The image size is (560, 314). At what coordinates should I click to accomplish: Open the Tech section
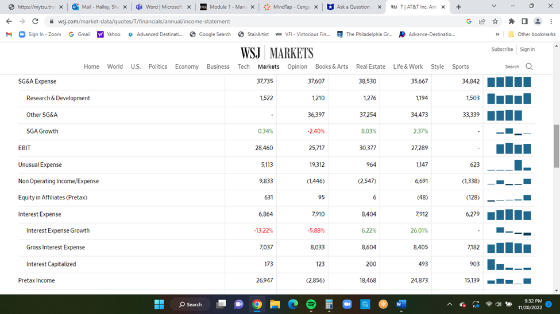coord(244,66)
